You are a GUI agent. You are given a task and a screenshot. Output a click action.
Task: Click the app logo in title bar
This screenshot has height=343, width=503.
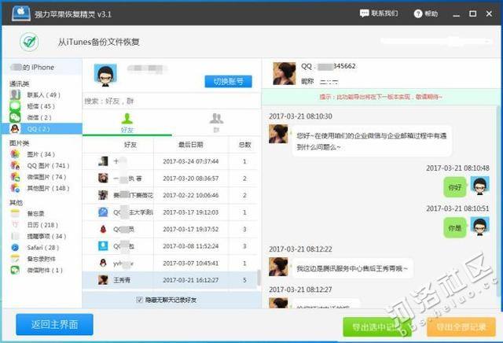[21, 13]
